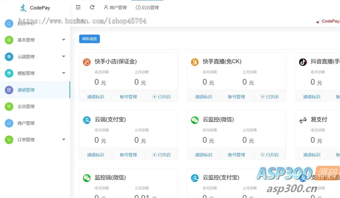Open 通道标识 for 抖音直播
Viewport: 340px width, 198px height.
[312, 97]
